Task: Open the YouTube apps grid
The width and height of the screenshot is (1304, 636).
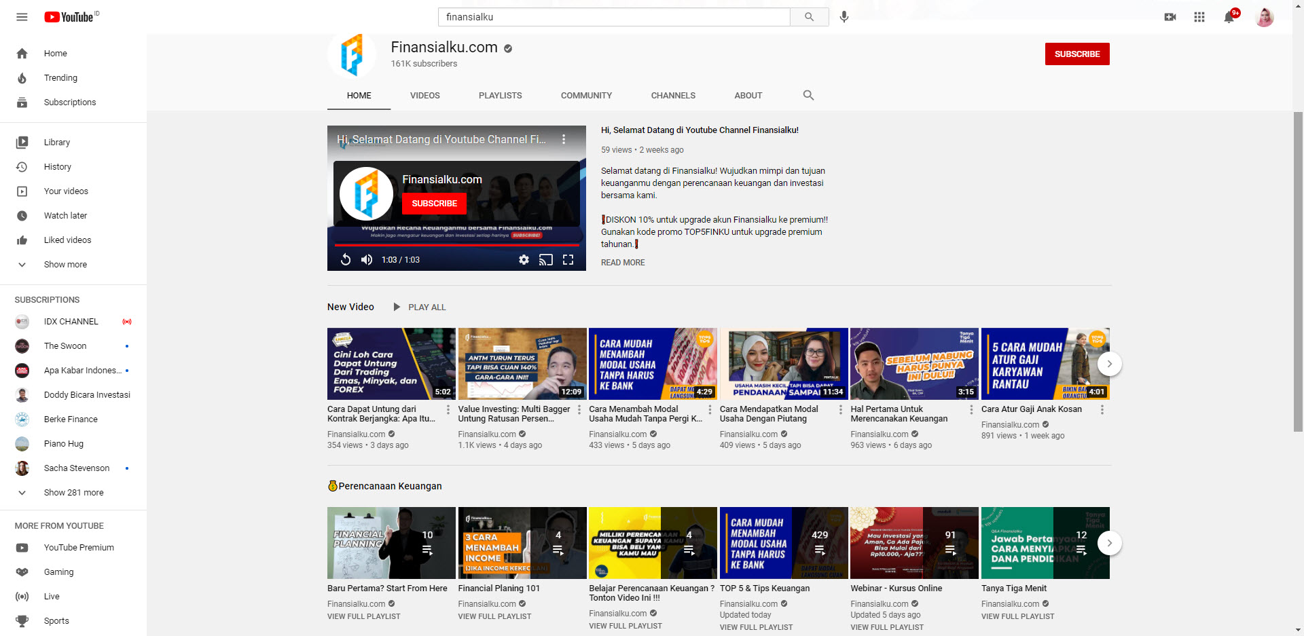Action: [x=1199, y=17]
